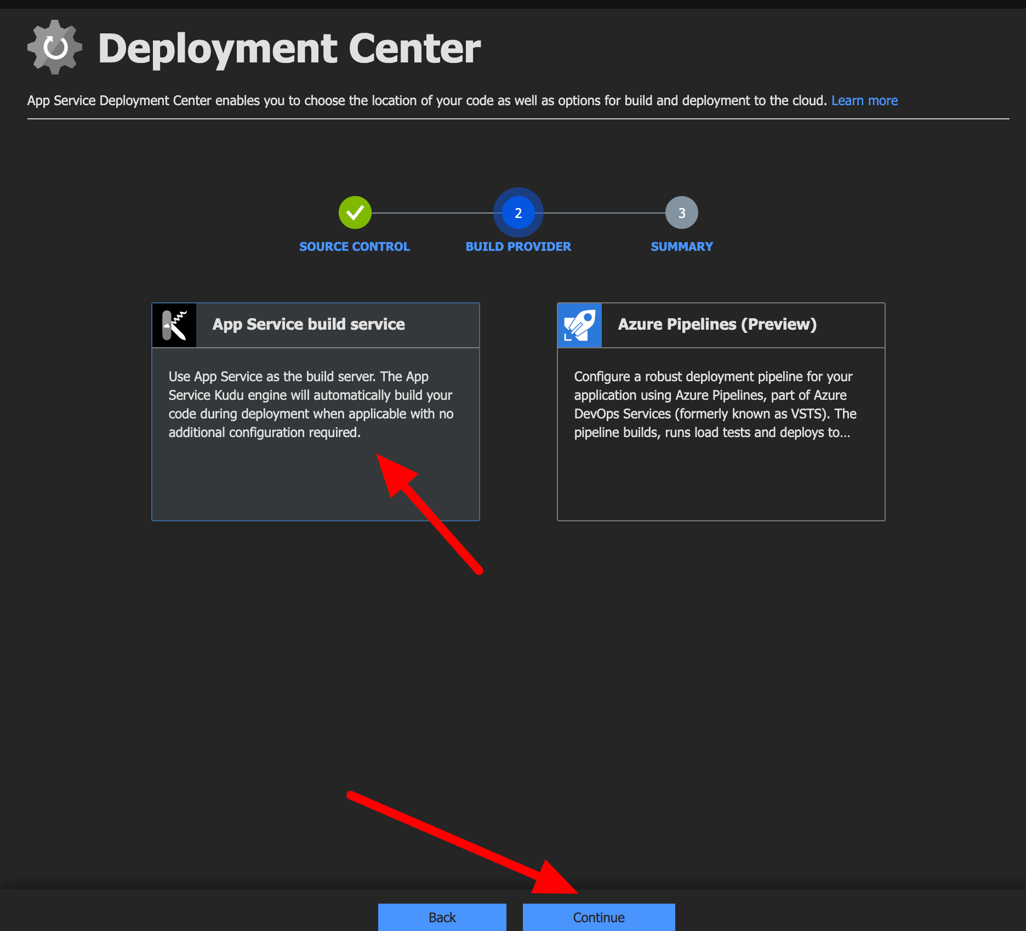Image resolution: width=1026 pixels, height=931 pixels.
Task: Click the BUILD PROVIDER step label
Action: [x=518, y=246]
